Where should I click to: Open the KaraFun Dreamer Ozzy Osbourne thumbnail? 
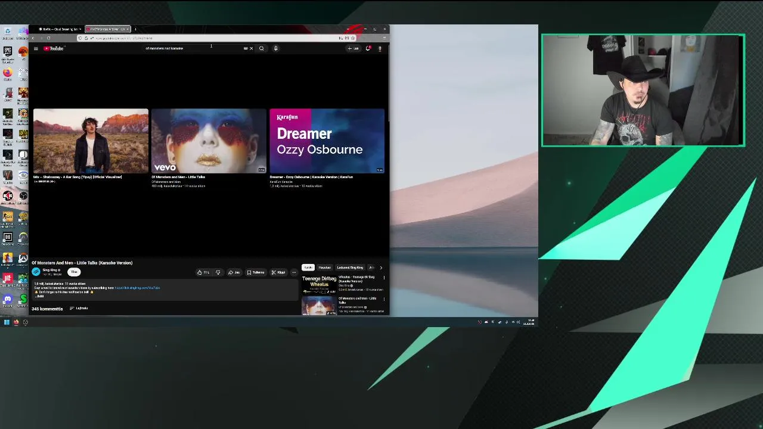coord(327,141)
